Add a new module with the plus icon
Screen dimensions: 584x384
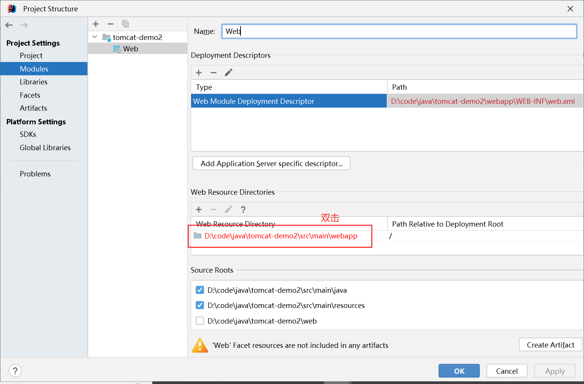click(x=96, y=24)
